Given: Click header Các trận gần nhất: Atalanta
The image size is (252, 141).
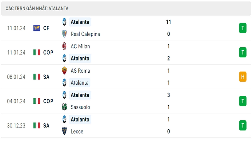Looking at the screenshot, I should point(37,8).
